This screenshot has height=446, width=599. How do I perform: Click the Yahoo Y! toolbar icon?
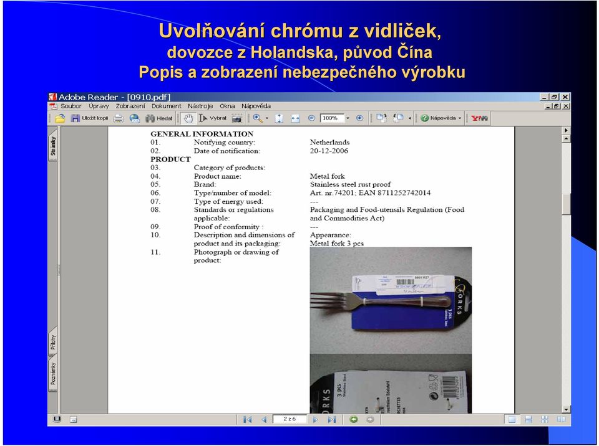coord(479,118)
